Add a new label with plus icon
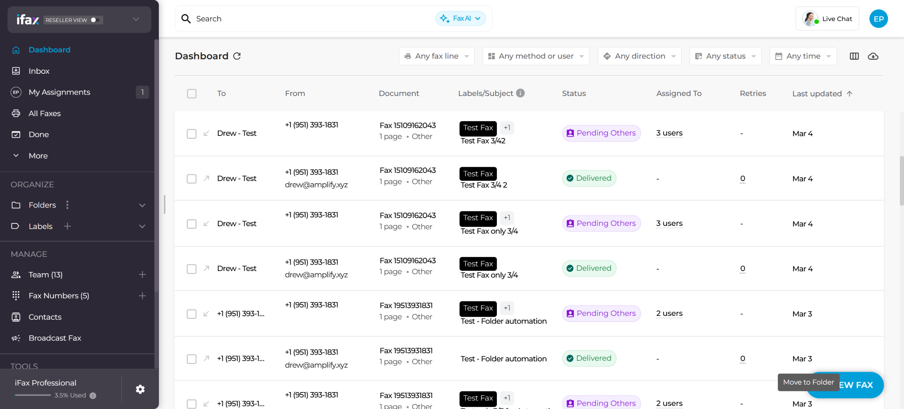904x409 pixels. click(67, 226)
